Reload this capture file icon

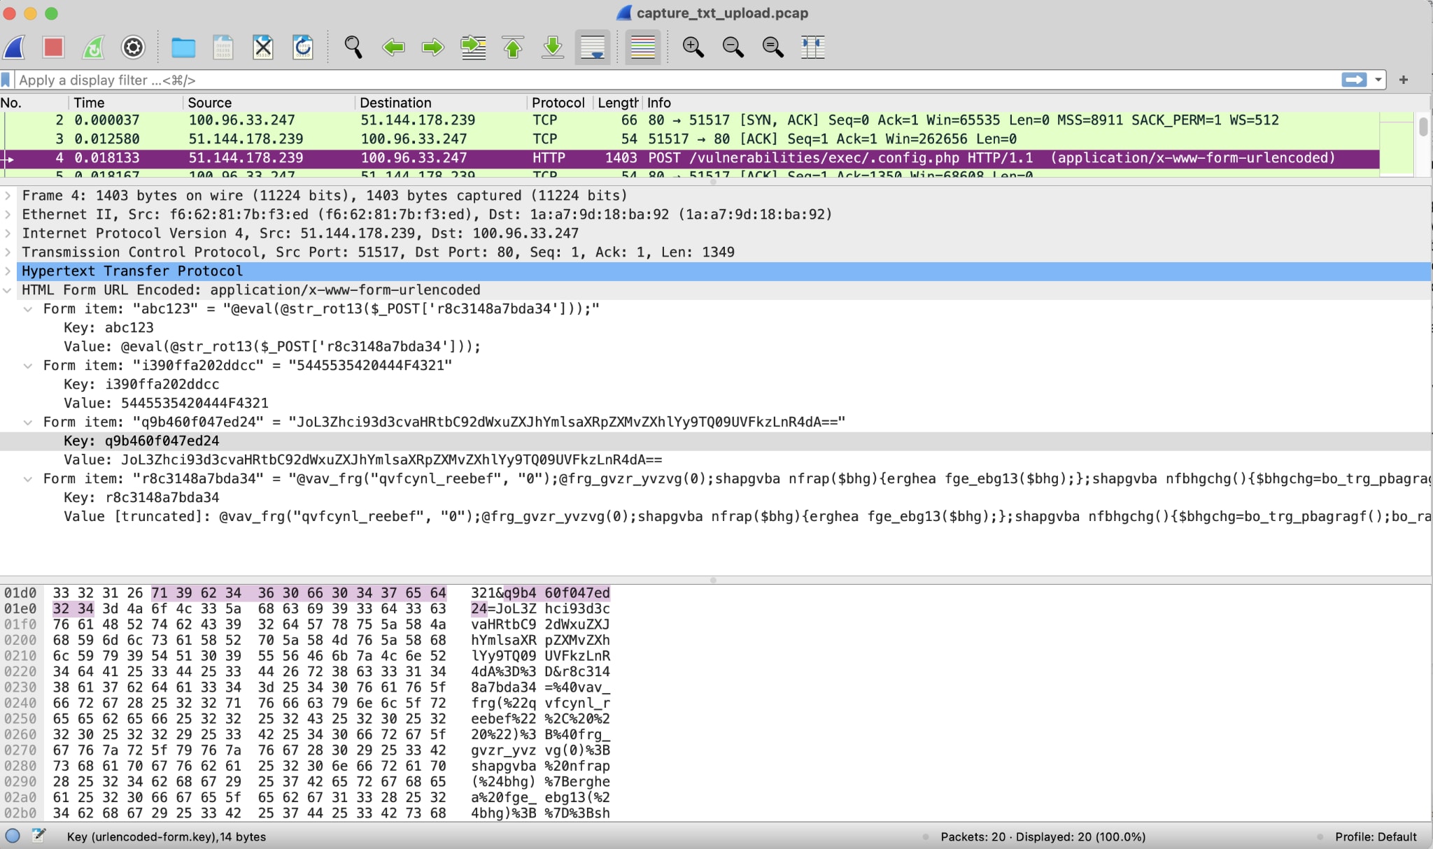[303, 48]
